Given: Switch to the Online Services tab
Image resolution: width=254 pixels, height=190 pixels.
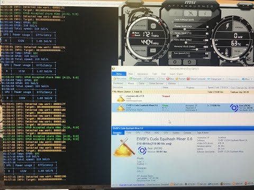Looking at the screenshot, I should click(156, 83).
